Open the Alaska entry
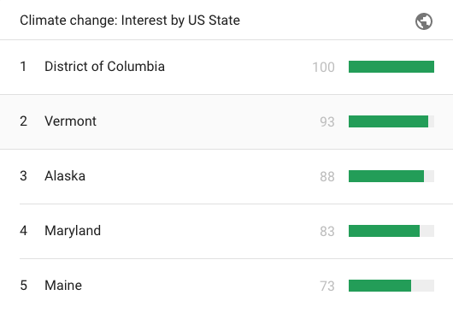Viewport: 453px width, 313px height. pos(226,176)
